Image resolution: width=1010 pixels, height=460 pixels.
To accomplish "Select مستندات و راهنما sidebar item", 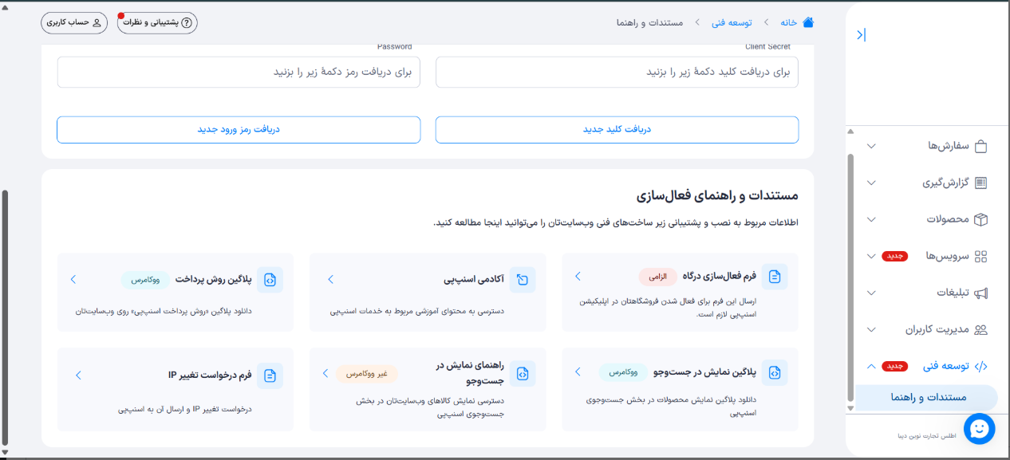I will [x=926, y=398].
